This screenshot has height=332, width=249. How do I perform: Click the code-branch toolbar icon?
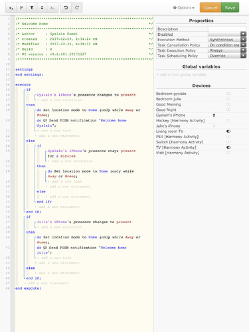(21, 8)
